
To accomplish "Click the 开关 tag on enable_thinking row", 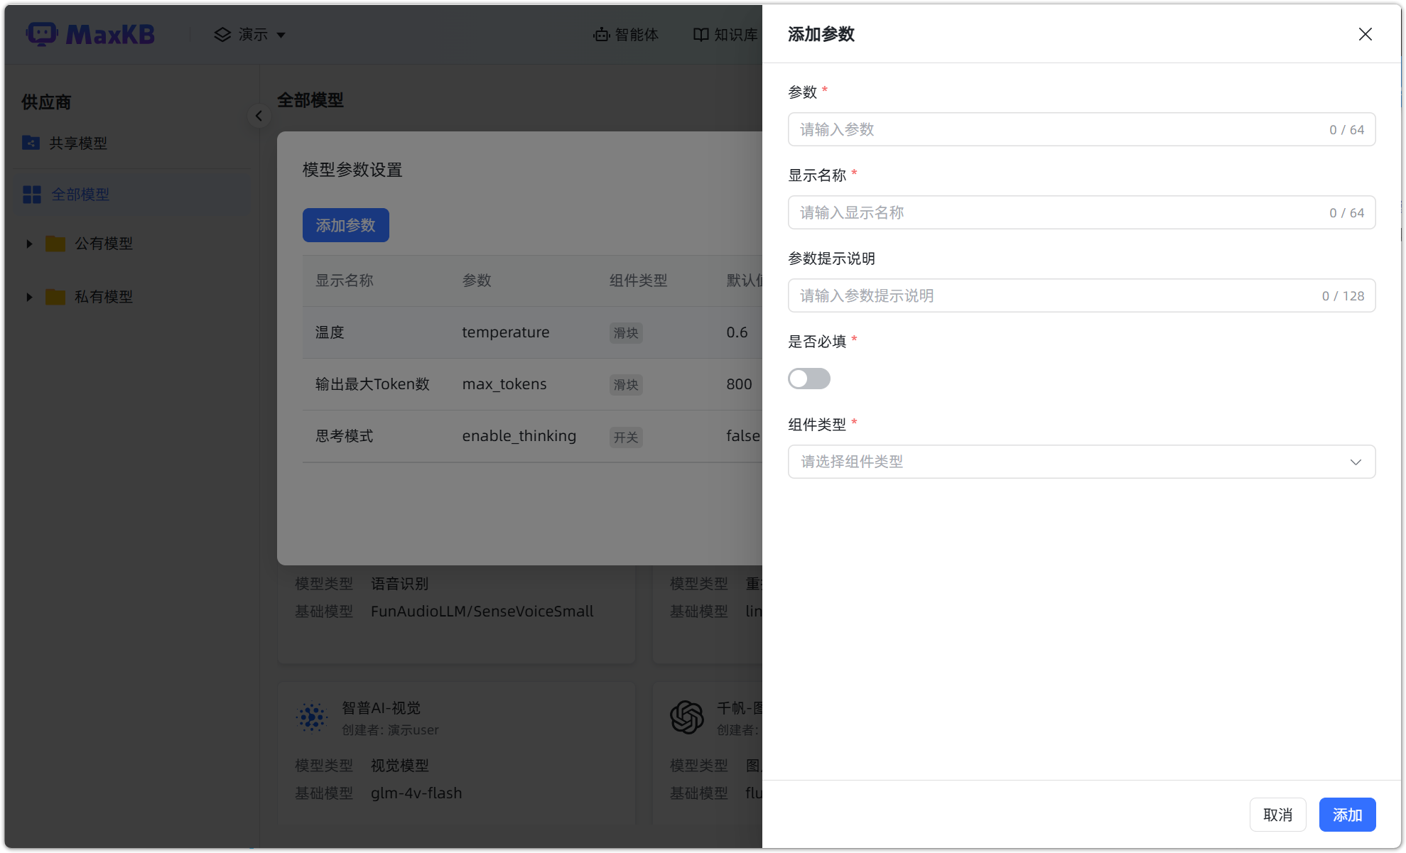I will [626, 437].
